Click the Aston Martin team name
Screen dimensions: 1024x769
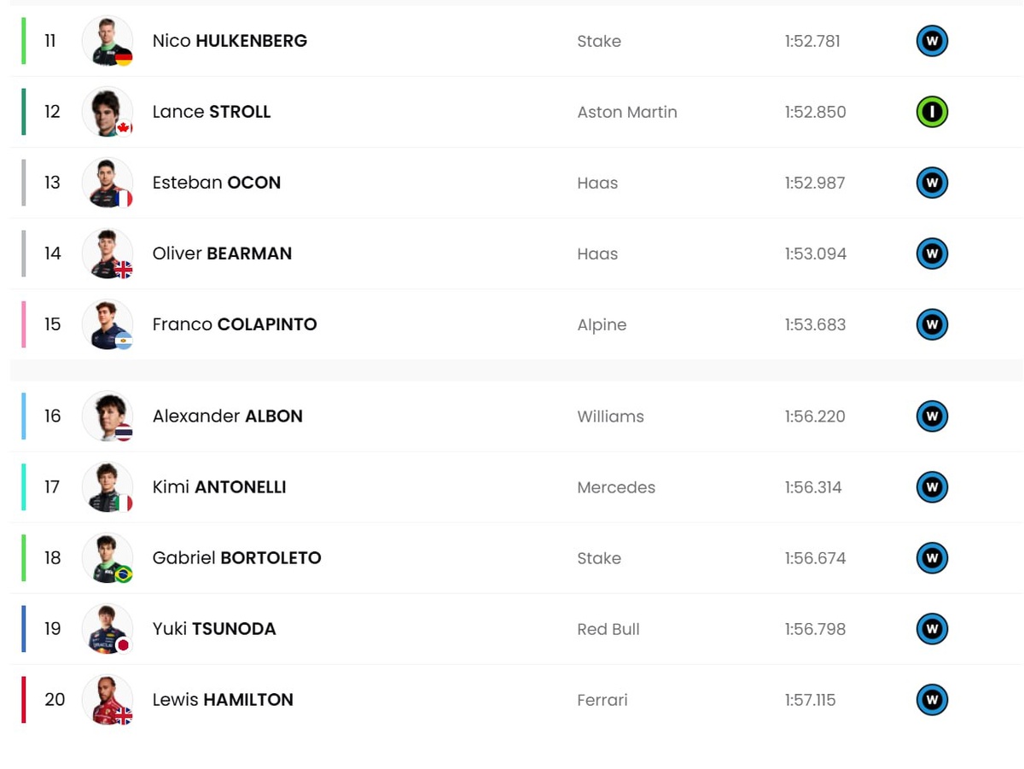(627, 112)
